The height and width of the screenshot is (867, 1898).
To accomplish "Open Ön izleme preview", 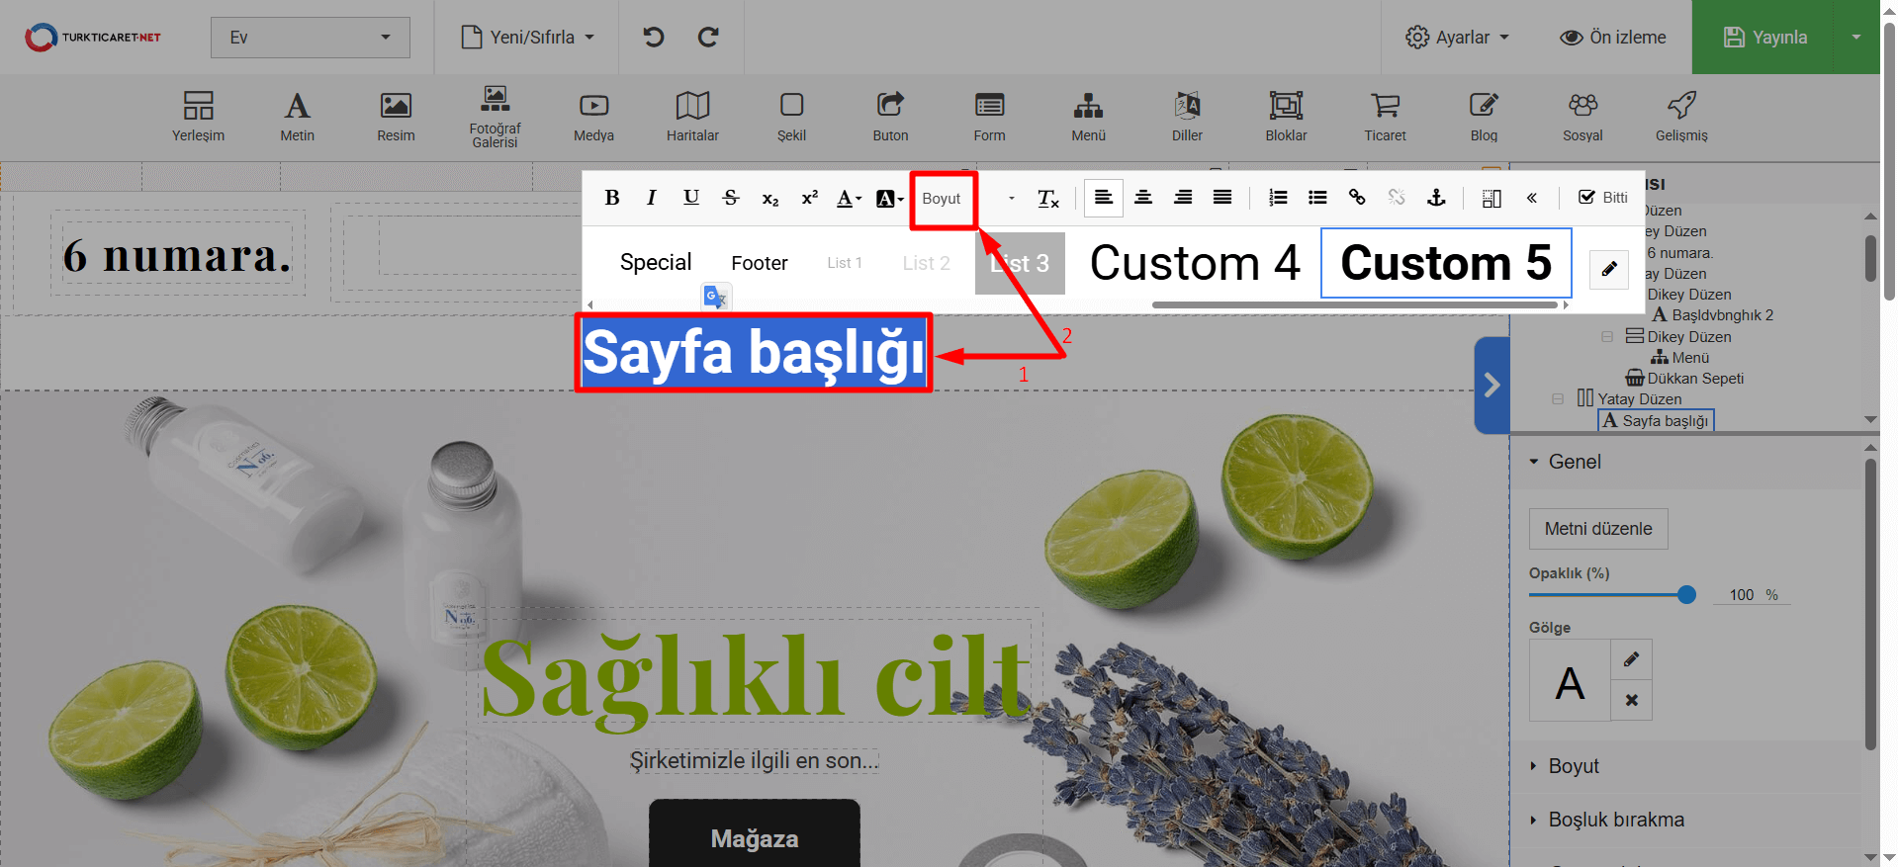I will coord(1613,37).
